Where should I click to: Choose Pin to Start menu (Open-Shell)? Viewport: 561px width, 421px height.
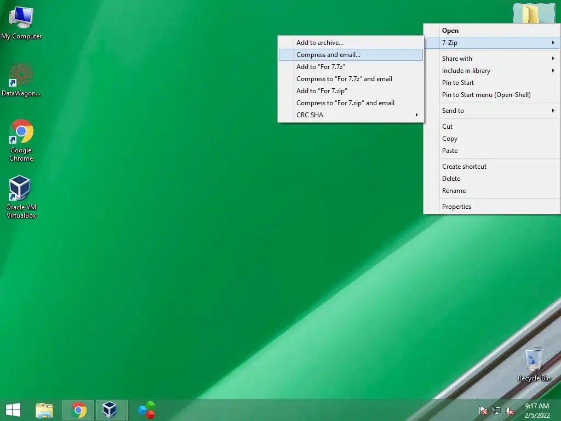491,95
